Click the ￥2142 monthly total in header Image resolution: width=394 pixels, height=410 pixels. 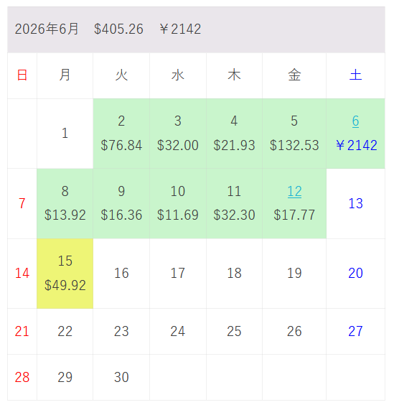point(180,29)
